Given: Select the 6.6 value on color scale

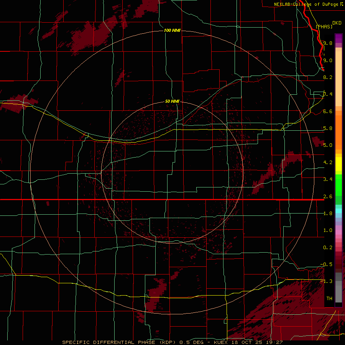Looking at the screenshot, I should (x=328, y=112).
